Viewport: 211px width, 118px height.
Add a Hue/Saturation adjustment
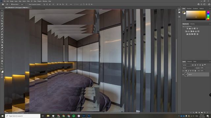186,31
